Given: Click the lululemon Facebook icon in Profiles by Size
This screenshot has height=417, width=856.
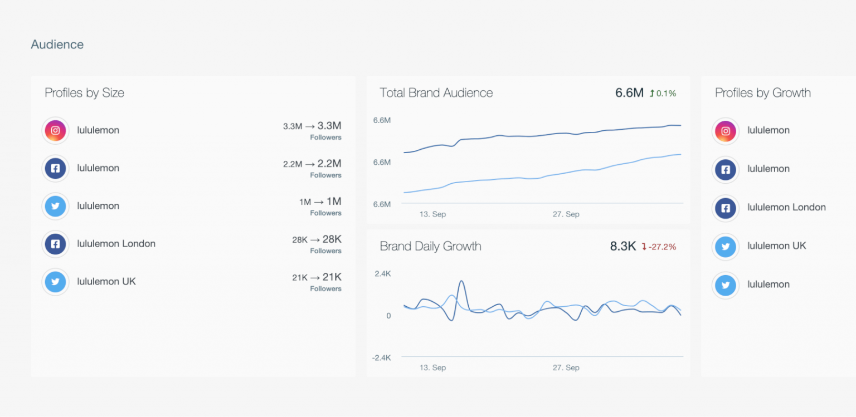Looking at the screenshot, I should [55, 168].
